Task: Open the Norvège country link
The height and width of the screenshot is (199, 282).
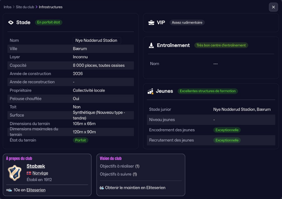Action: pos(40,173)
